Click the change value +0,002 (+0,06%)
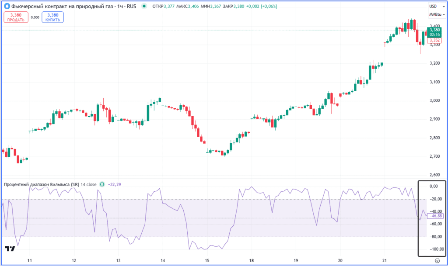The width and height of the screenshot is (448, 266). coord(262,6)
